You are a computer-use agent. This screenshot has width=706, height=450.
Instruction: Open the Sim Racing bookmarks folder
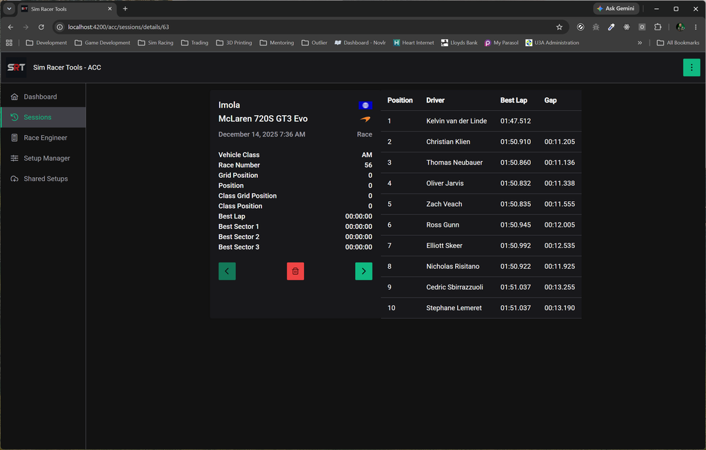[x=155, y=43]
